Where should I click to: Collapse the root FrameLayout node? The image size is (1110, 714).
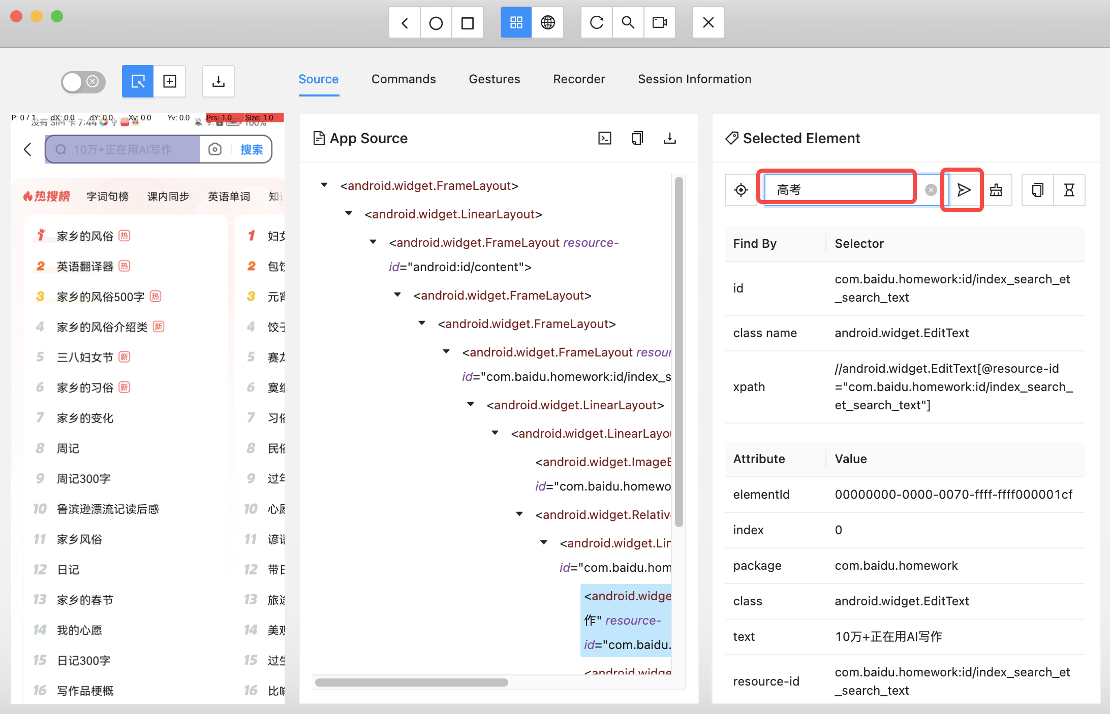tap(324, 185)
